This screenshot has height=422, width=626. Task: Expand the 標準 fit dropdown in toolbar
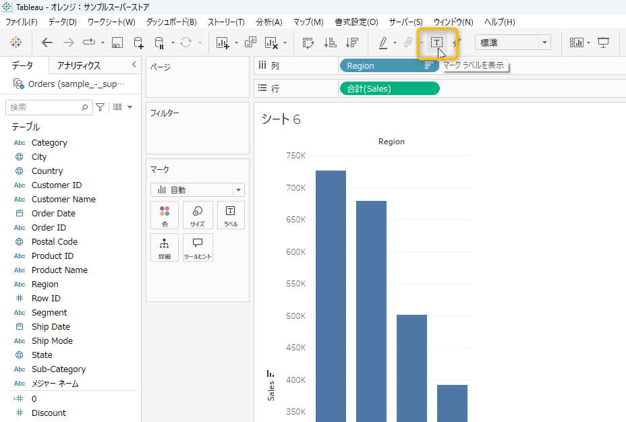coord(513,42)
